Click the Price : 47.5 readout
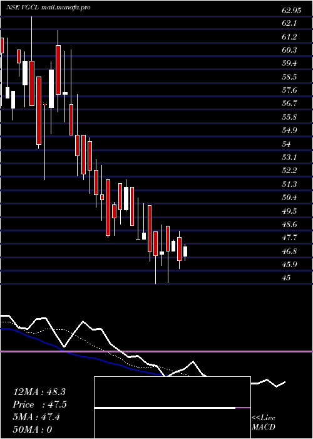 click(x=40, y=405)
